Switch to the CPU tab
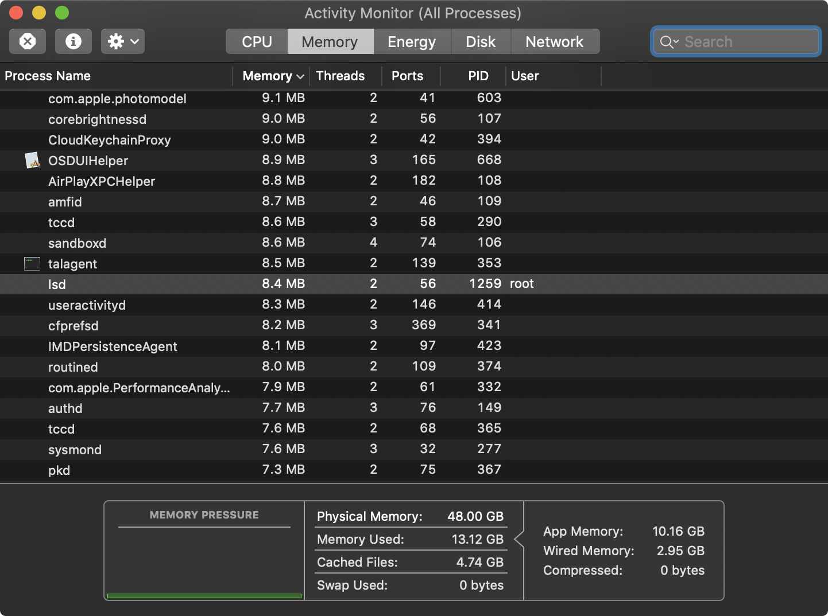 257,42
